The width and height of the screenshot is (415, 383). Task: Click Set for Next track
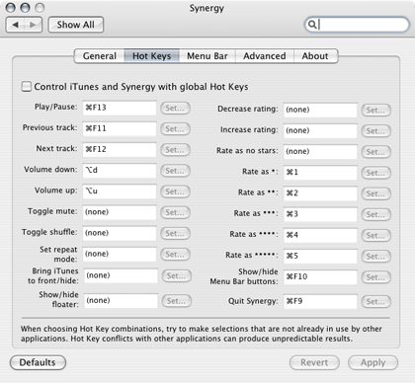tap(175, 150)
